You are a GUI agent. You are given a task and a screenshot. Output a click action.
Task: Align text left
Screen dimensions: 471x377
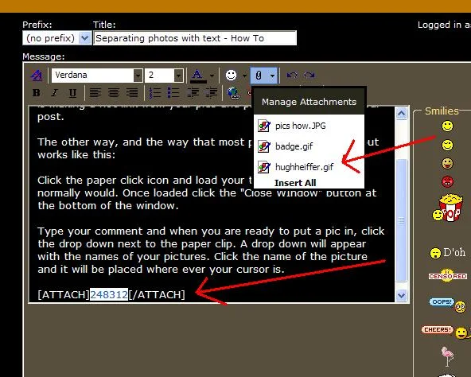click(95, 93)
